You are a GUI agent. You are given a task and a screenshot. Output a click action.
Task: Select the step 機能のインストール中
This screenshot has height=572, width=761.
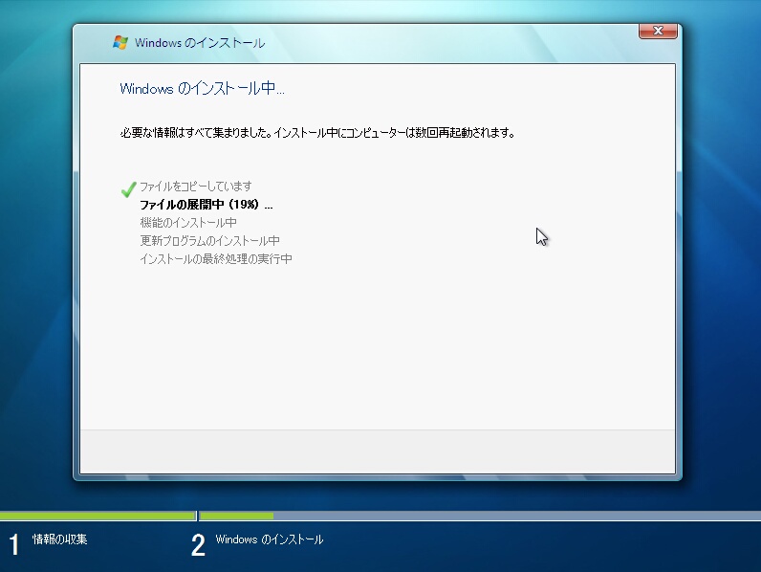click(188, 222)
